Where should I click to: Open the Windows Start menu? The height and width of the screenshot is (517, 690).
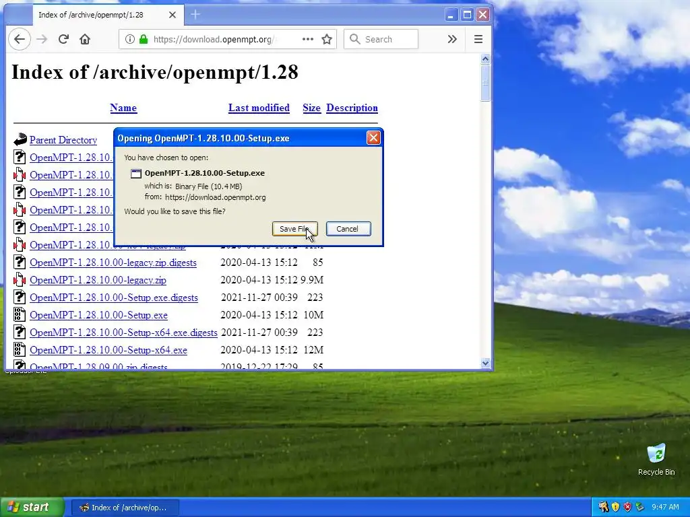click(x=32, y=508)
